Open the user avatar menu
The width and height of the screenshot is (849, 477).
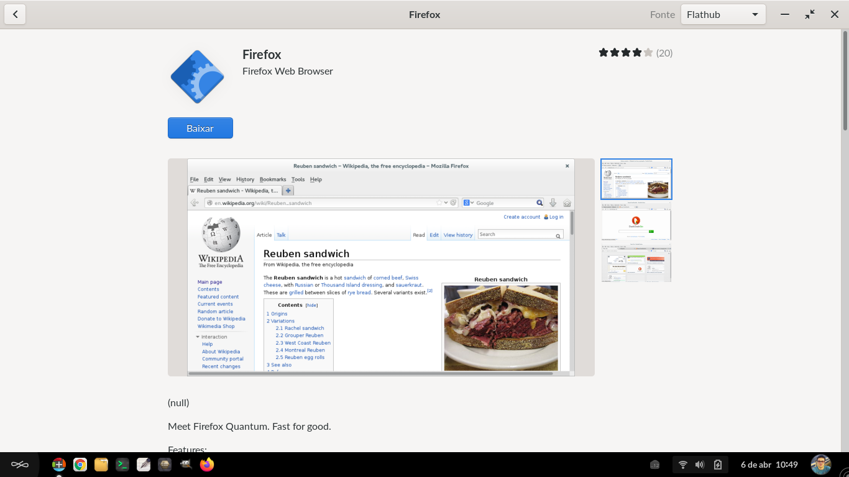click(821, 465)
